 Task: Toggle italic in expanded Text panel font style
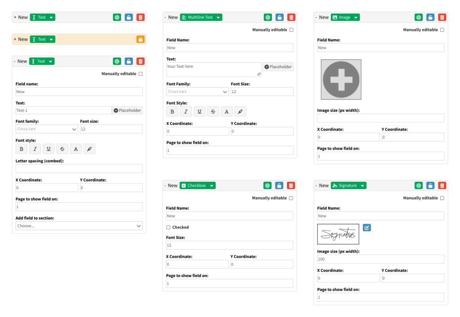click(x=35, y=149)
